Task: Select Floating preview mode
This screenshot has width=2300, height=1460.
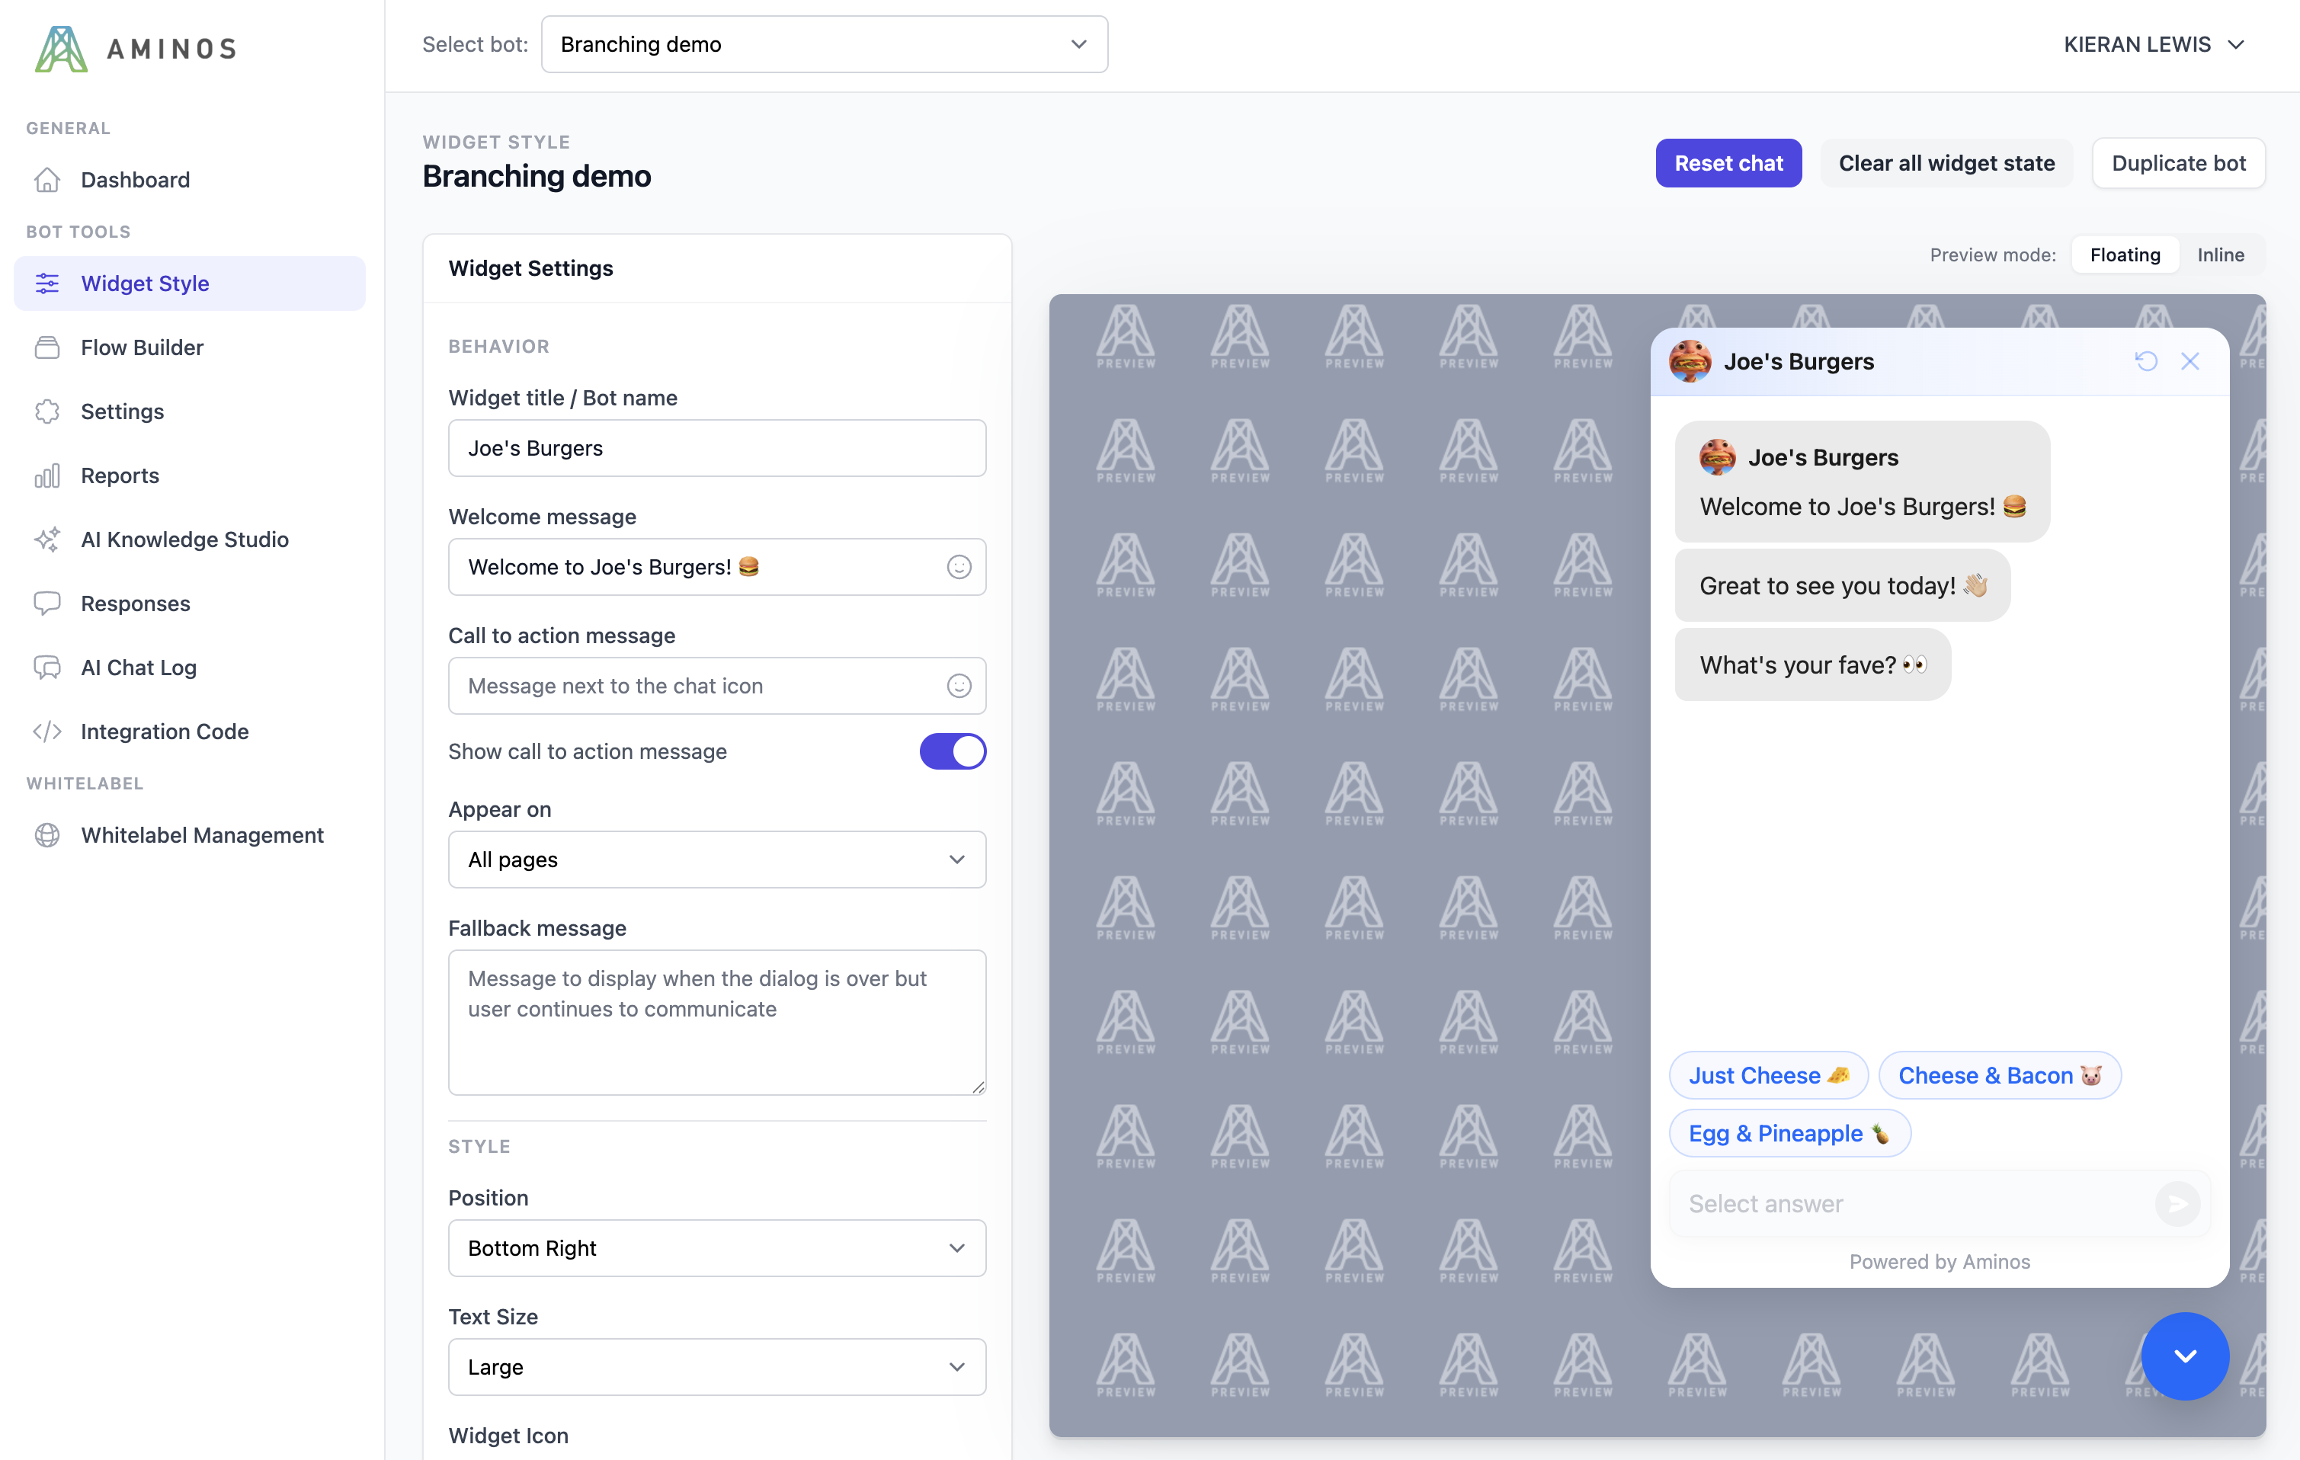Action: (2124, 254)
